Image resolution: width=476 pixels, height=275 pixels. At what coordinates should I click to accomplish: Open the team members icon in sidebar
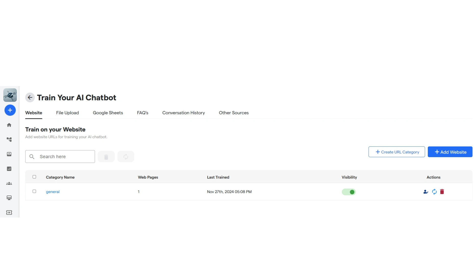[9, 183]
